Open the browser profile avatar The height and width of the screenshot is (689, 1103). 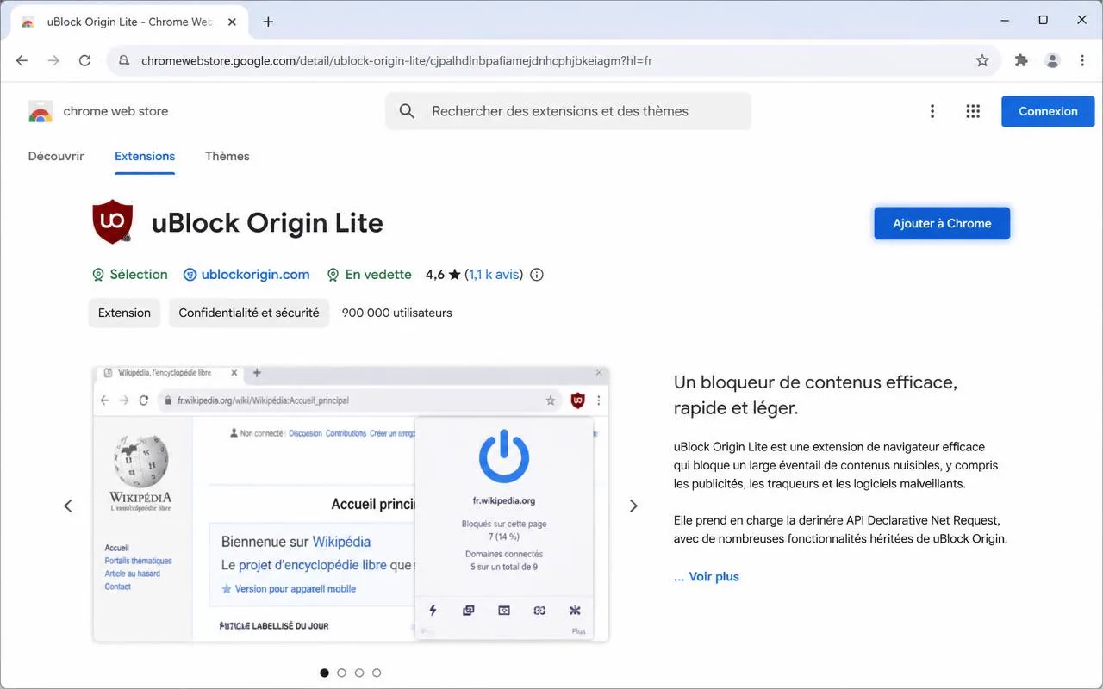[x=1052, y=60]
